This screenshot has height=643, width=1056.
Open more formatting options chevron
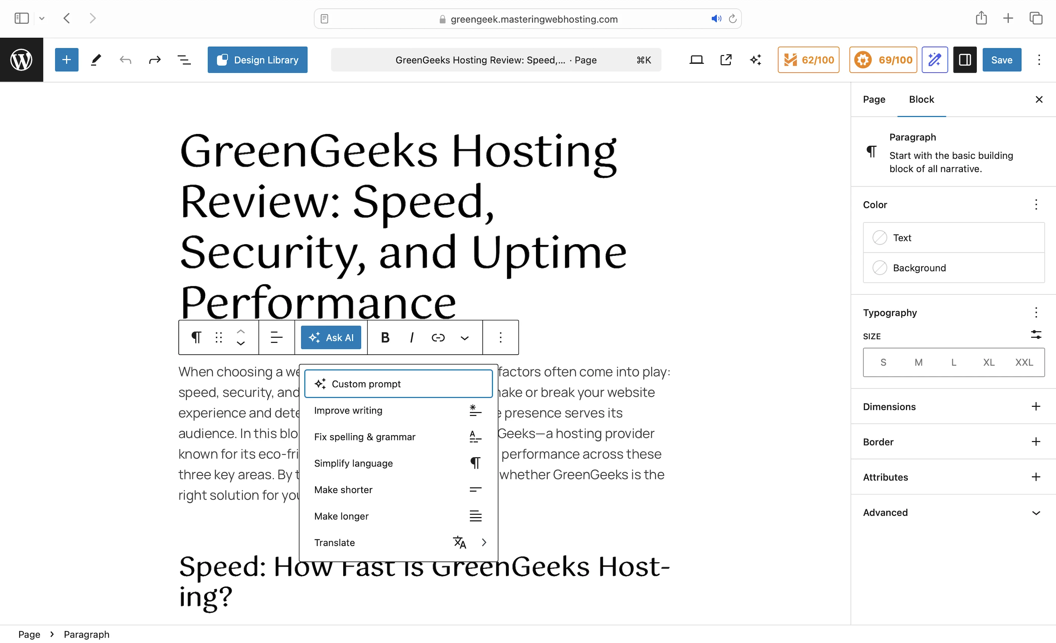pos(464,338)
